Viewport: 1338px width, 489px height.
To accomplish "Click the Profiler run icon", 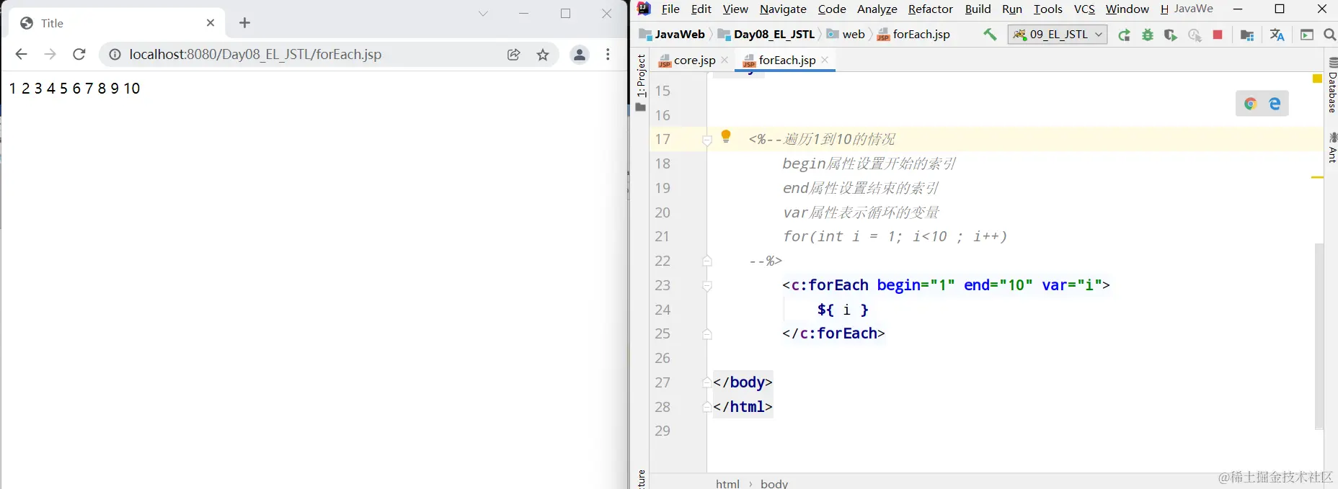I will tap(1195, 35).
